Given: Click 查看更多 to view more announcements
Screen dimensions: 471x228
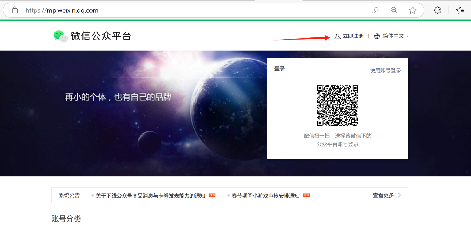Looking at the screenshot, I should (x=383, y=195).
